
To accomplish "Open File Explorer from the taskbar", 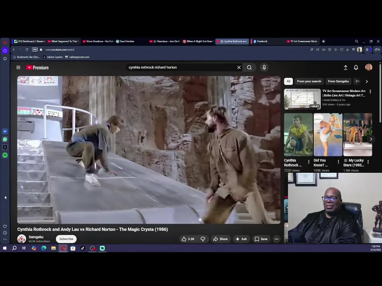I will pyautogui.click(x=53, y=248).
